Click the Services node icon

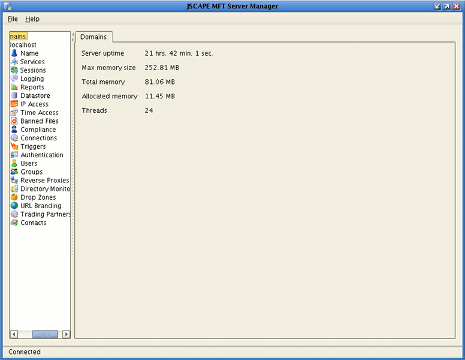point(14,62)
